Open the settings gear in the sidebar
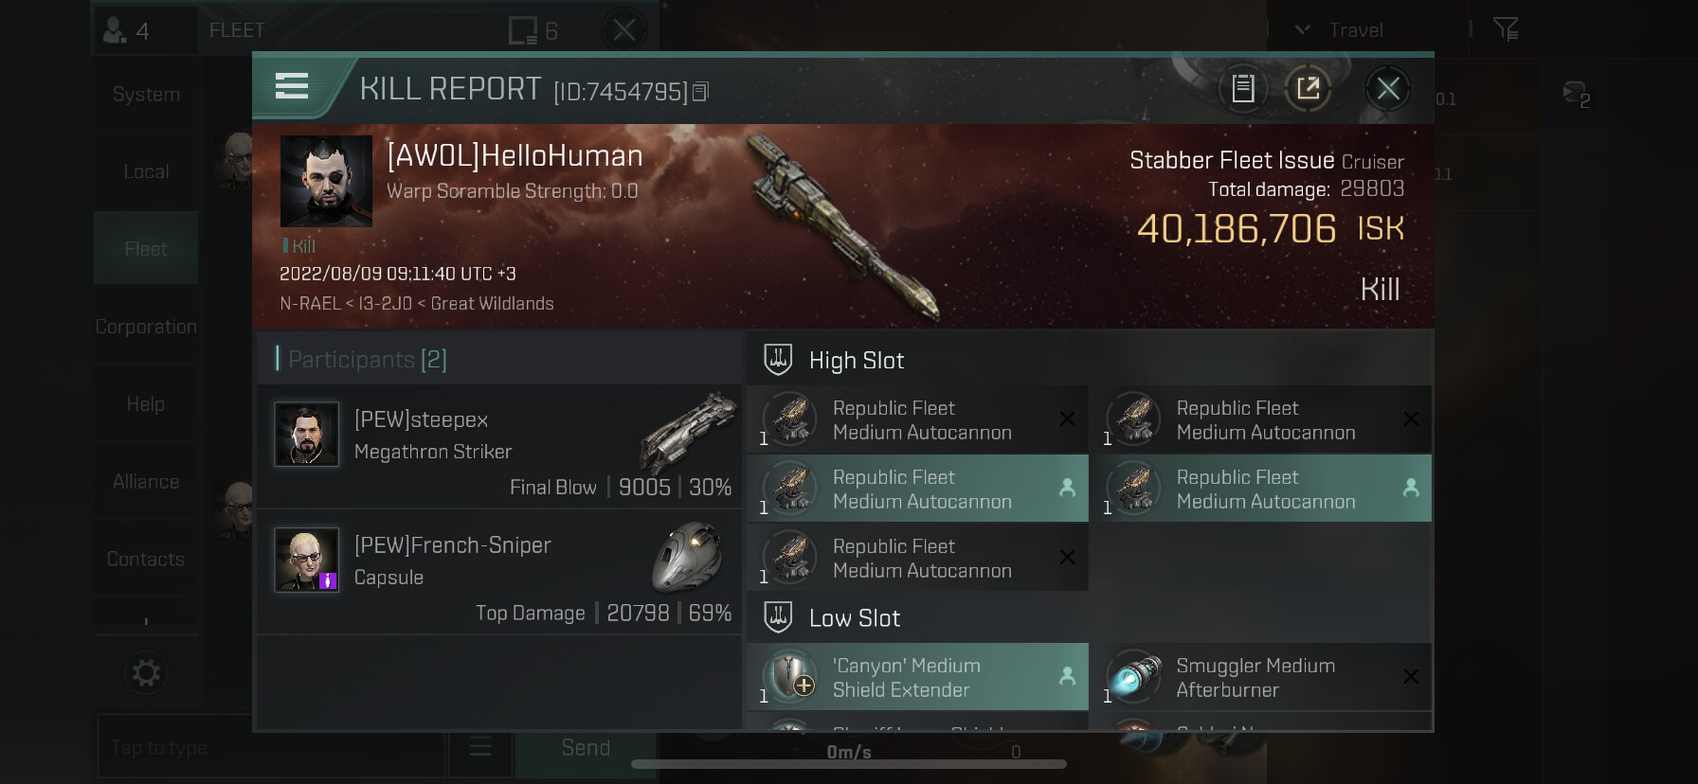The width and height of the screenshot is (1698, 784). [x=146, y=673]
